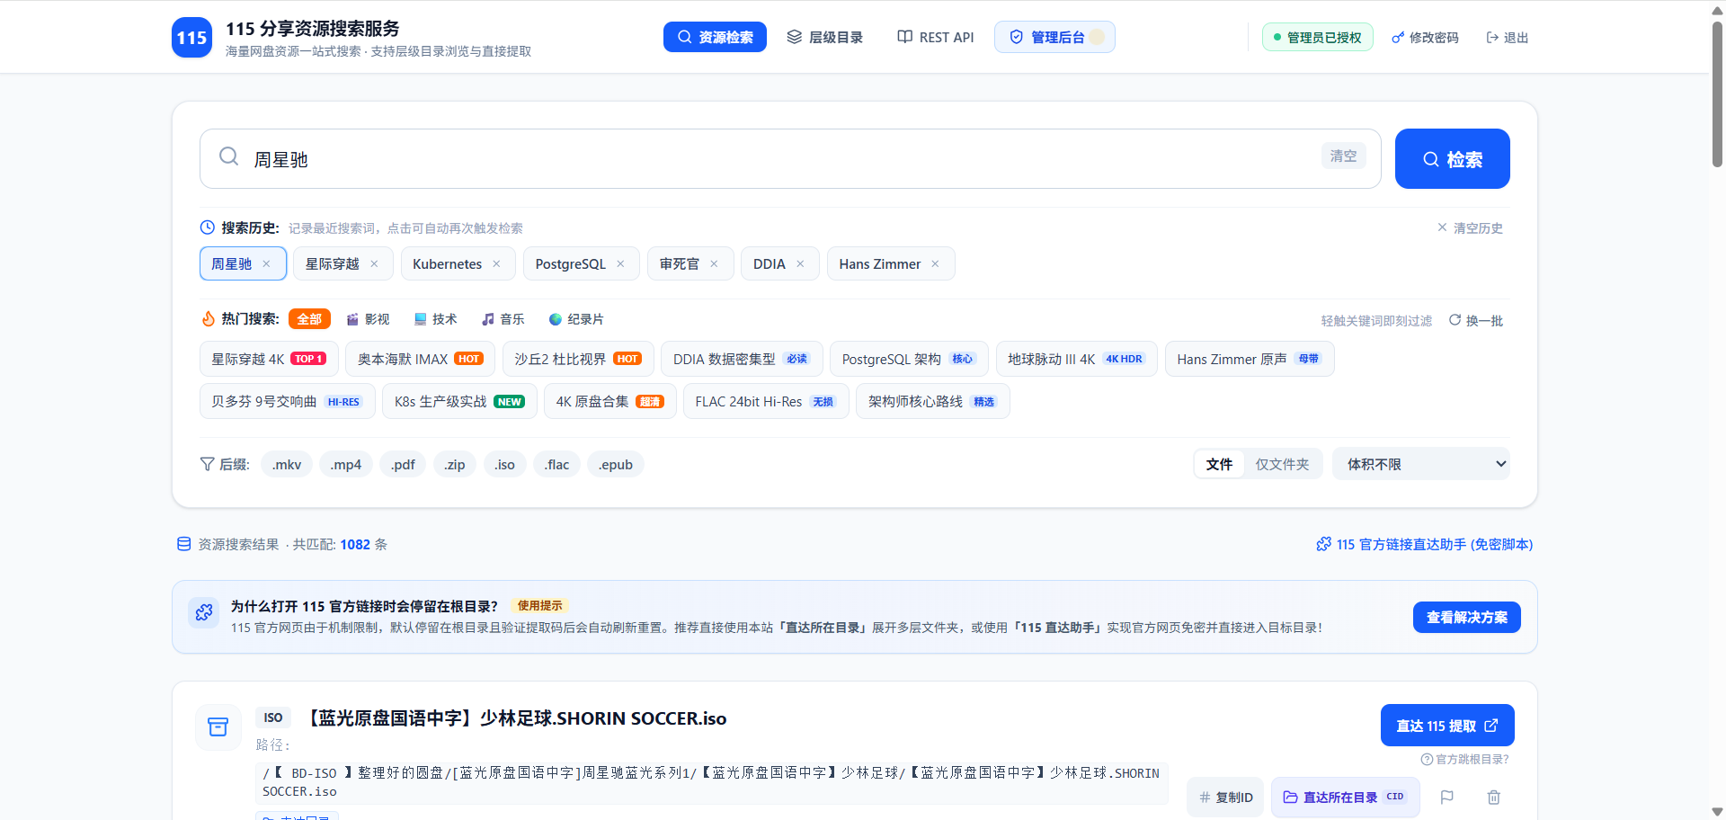Image resolution: width=1726 pixels, height=820 pixels.
Task: Click 管理员已授权 status badge
Action: coord(1317,37)
